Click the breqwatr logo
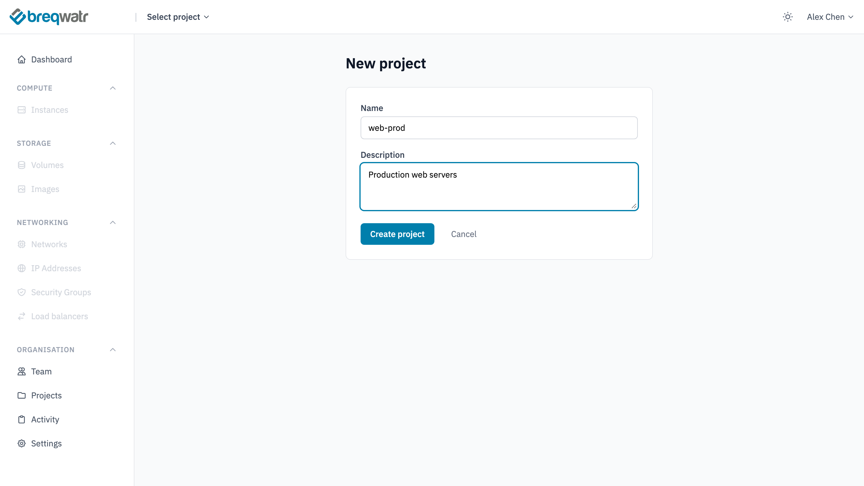 pos(49,17)
